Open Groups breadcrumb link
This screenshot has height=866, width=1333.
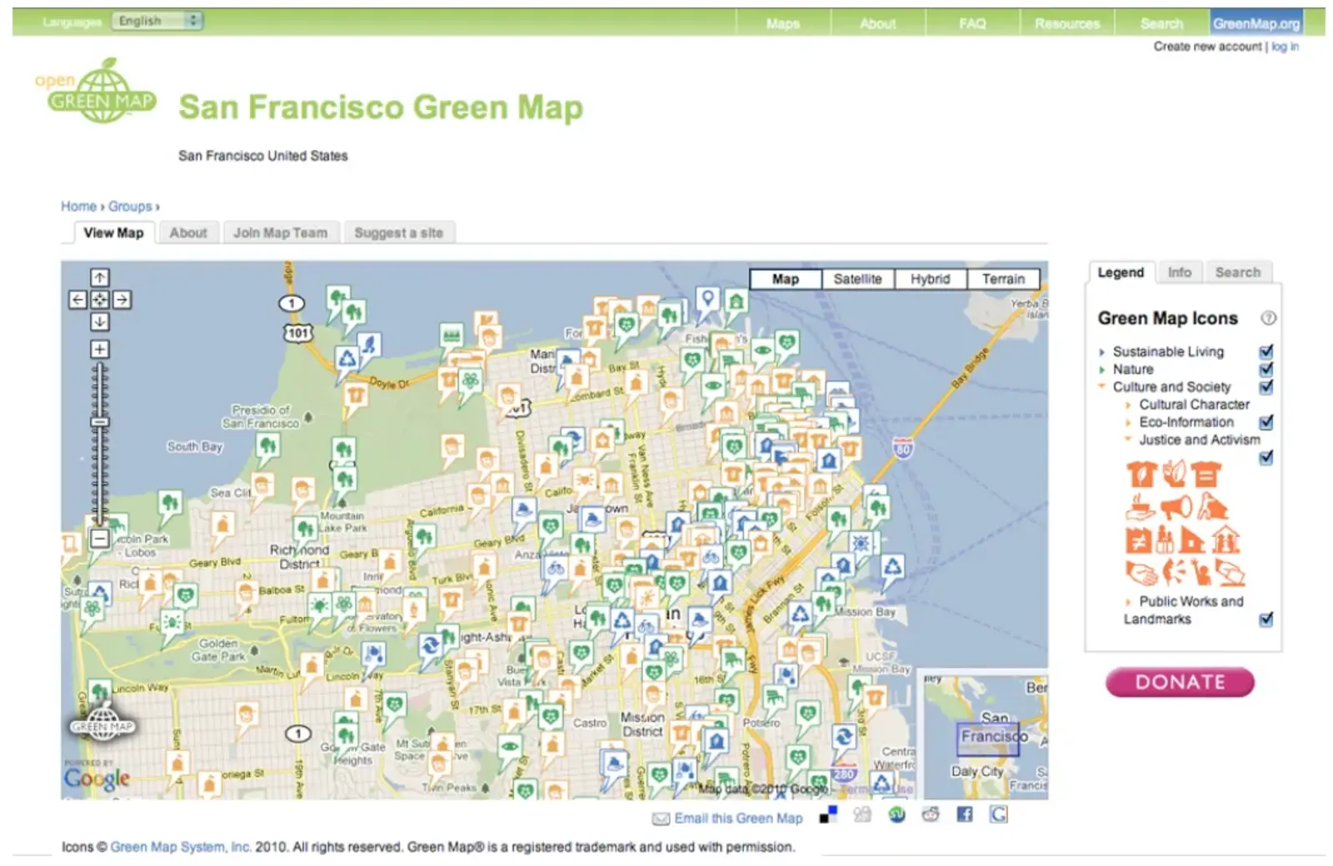pyautogui.click(x=130, y=206)
